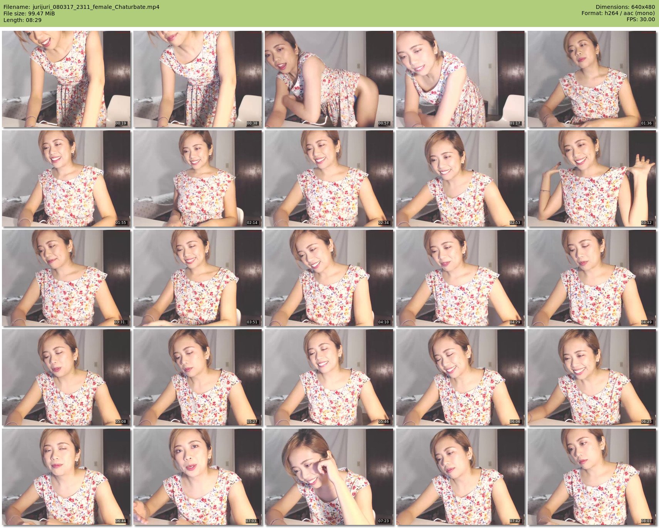This screenshot has width=659, height=528.
Task: Click the thumbnail marked 02:53
Action: [x=461, y=178]
